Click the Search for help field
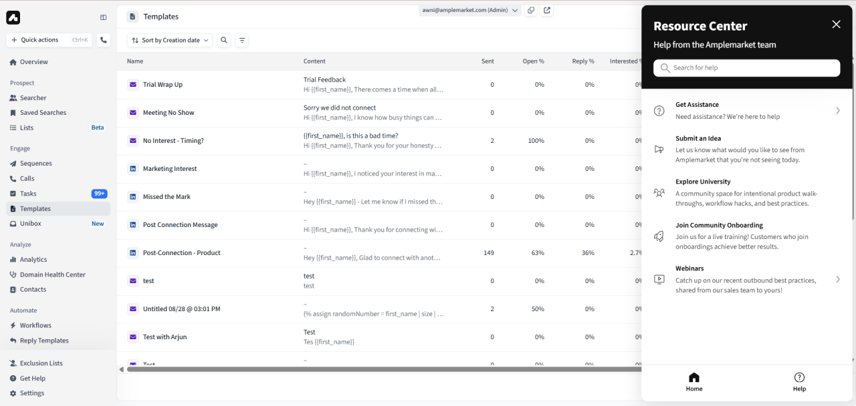The height and width of the screenshot is (406, 856). (x=746, y=67)
